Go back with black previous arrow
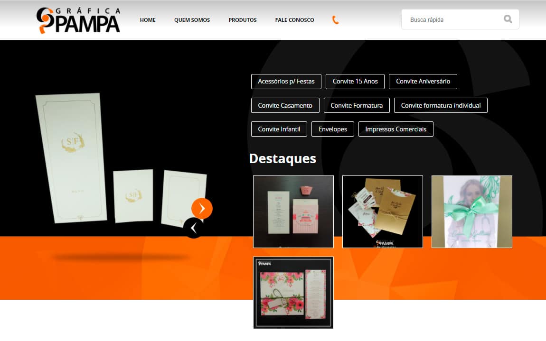Viewport: 546px width, 341px height. [194, 228]
